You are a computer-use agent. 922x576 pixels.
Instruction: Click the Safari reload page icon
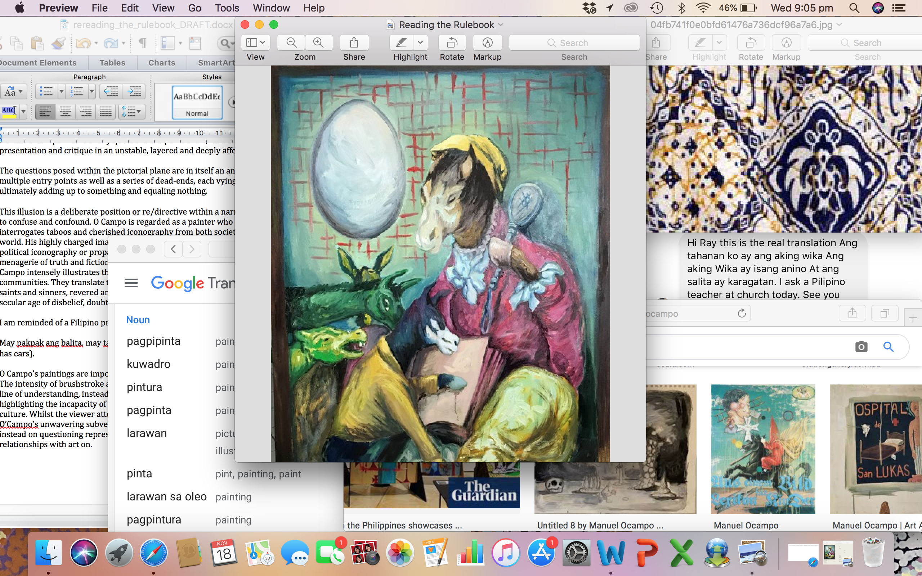click(x=742, y=314)
